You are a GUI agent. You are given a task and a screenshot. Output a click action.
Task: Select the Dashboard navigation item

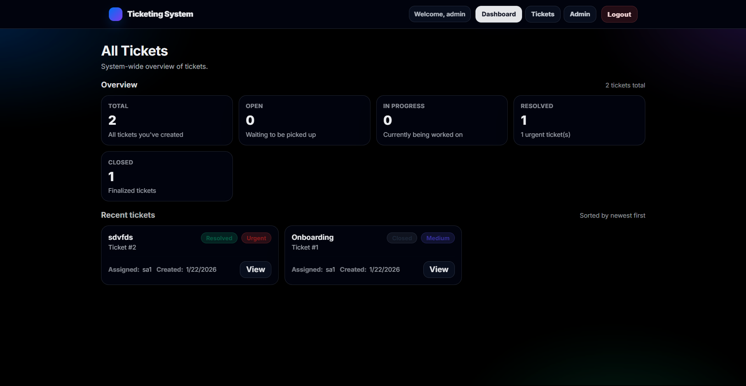(498, 14)
